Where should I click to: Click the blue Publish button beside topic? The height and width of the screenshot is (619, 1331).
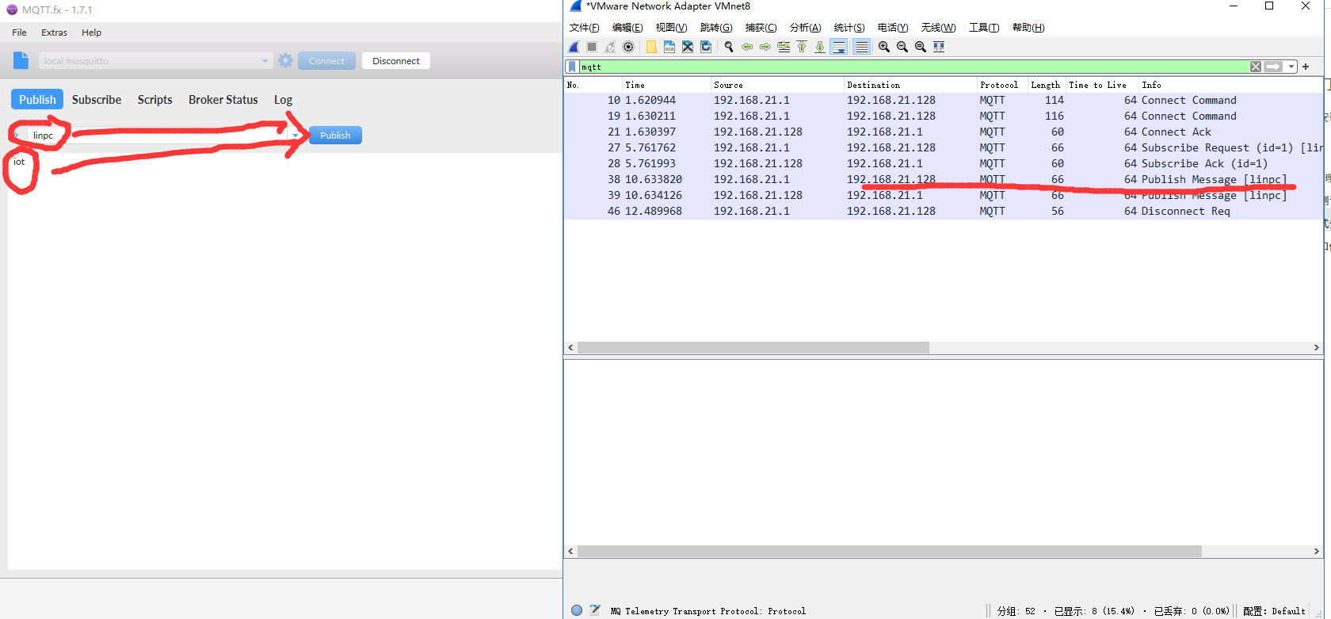tap(335, 136)
